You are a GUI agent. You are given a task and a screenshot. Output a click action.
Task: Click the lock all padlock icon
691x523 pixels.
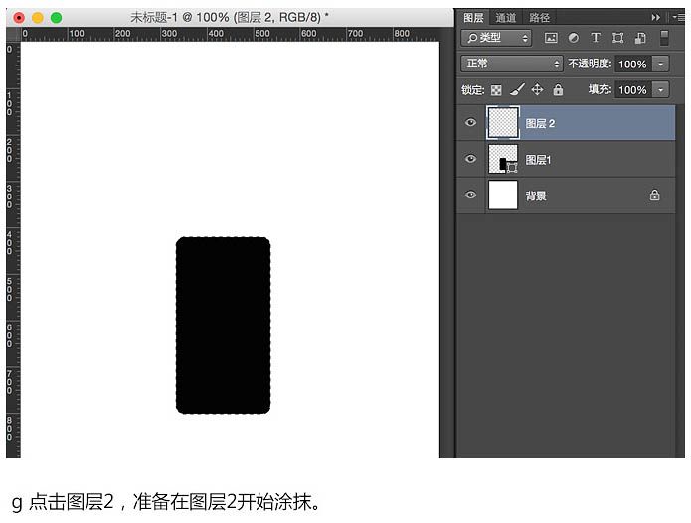click(x=557, y=90)
